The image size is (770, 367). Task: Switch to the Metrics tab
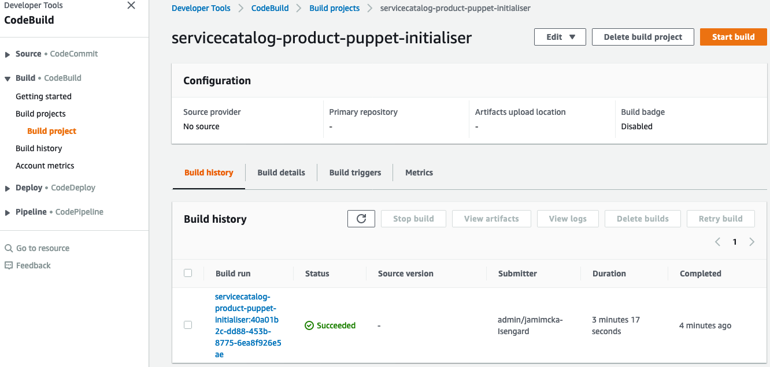pyautogui.click(x=419, y=173)
